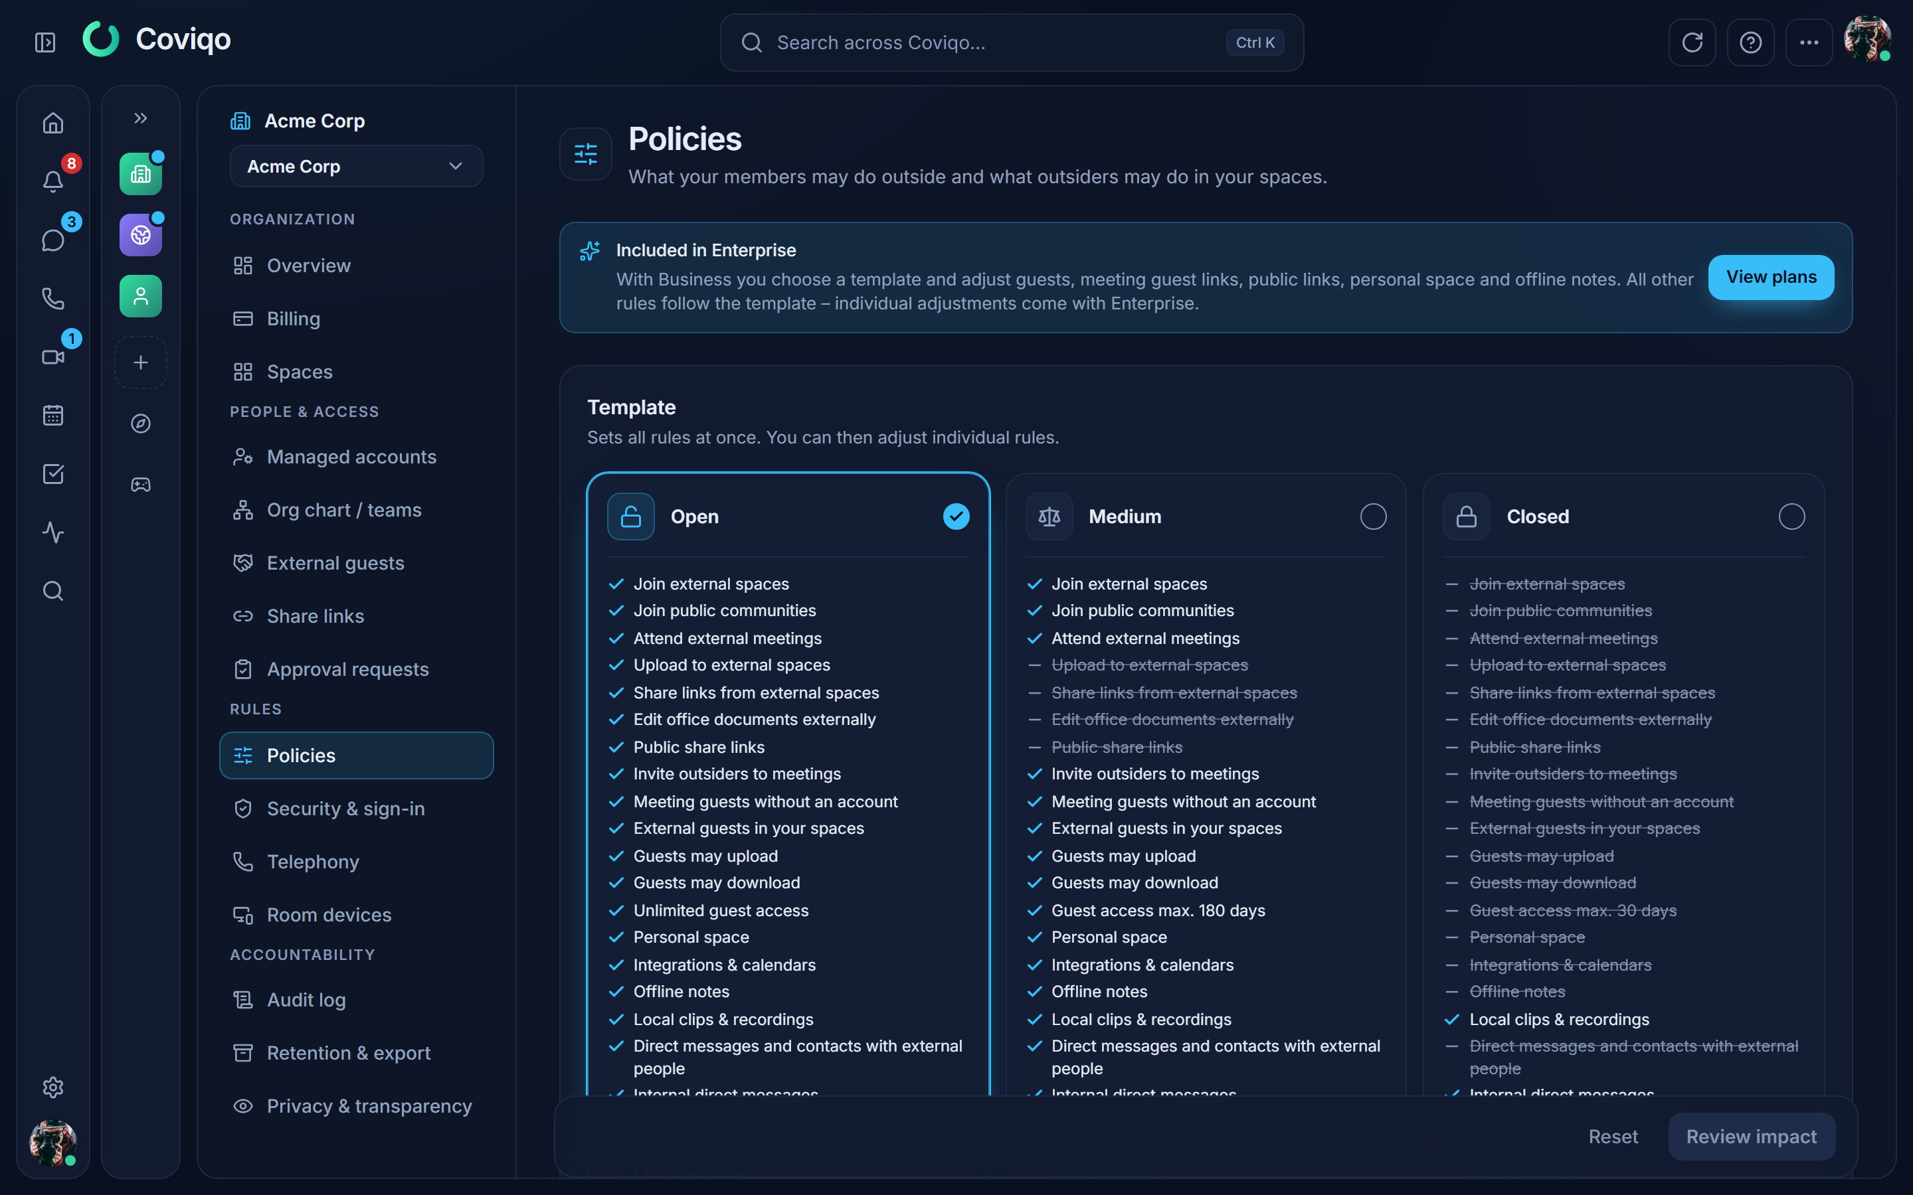This screenshot has height=1195, width=1913.
Task: Click the Review impact button
Action: pyautogui.click(x=1751, y=1137)
